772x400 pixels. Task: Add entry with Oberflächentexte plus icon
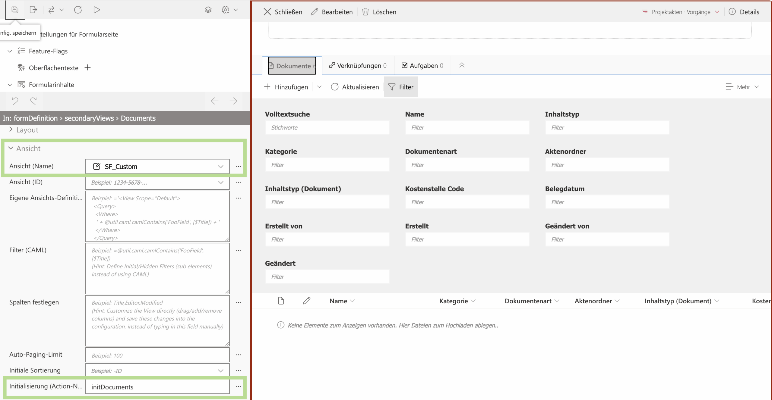click(87, 67)
